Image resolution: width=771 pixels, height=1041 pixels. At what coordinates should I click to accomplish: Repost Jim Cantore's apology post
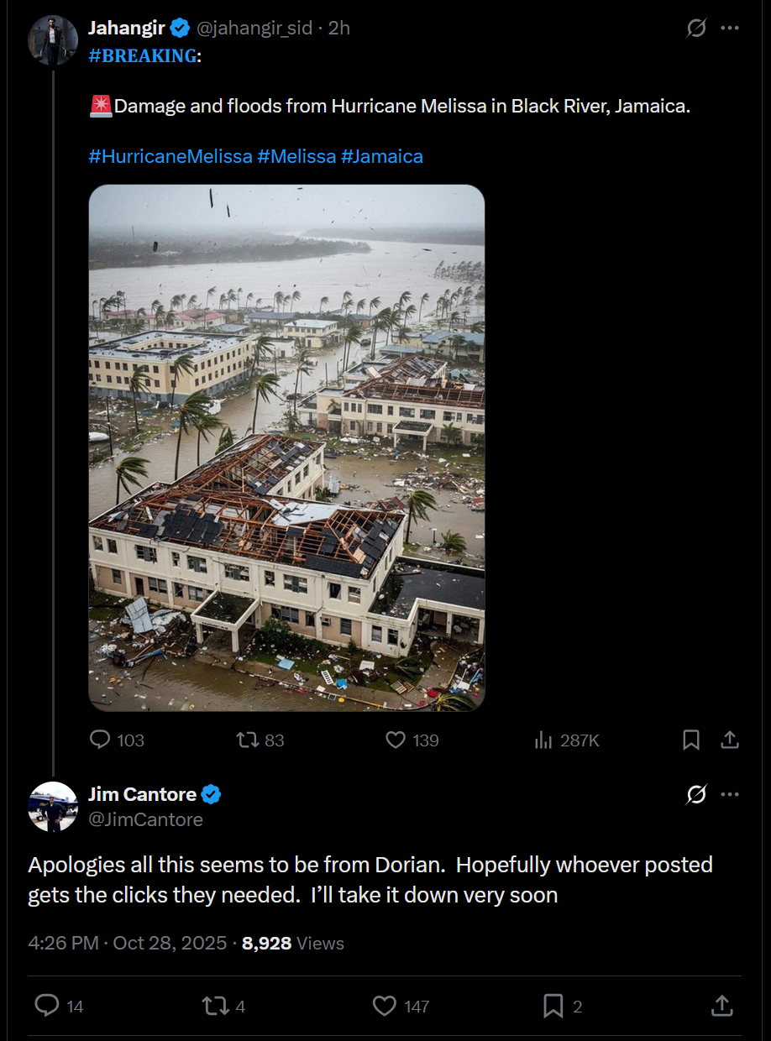(x=215, y=1005)
